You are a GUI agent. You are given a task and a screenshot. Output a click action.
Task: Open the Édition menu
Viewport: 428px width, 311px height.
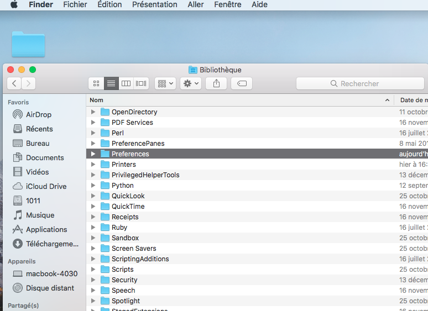(109, 4)
